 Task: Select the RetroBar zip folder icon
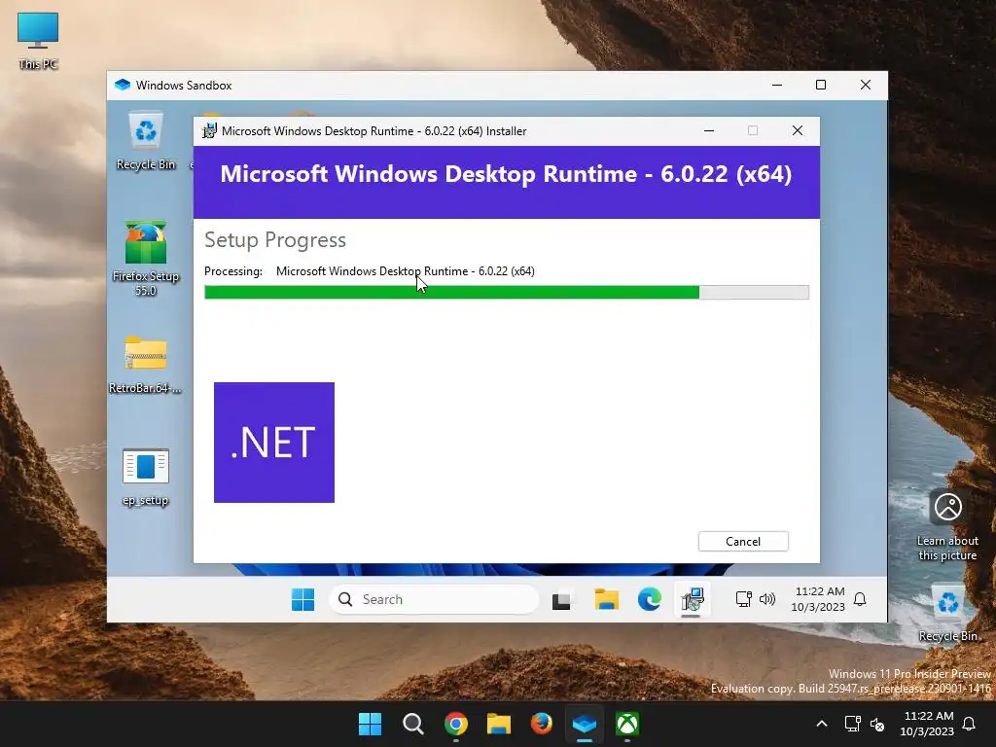(x=146, y=364)
